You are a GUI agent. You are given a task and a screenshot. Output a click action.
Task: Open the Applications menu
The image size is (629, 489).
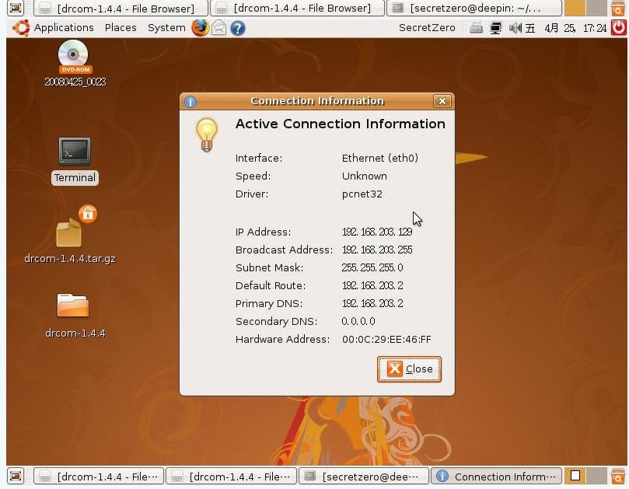click(64, 28)
